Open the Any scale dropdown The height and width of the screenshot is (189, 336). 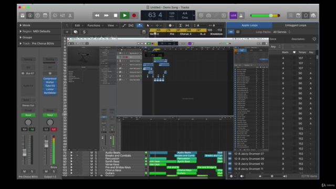275,47
